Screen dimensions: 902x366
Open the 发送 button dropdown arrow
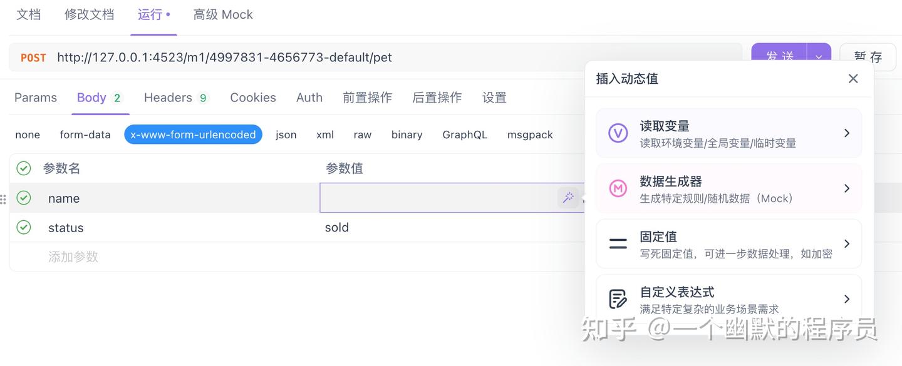(x=819, y=57)
